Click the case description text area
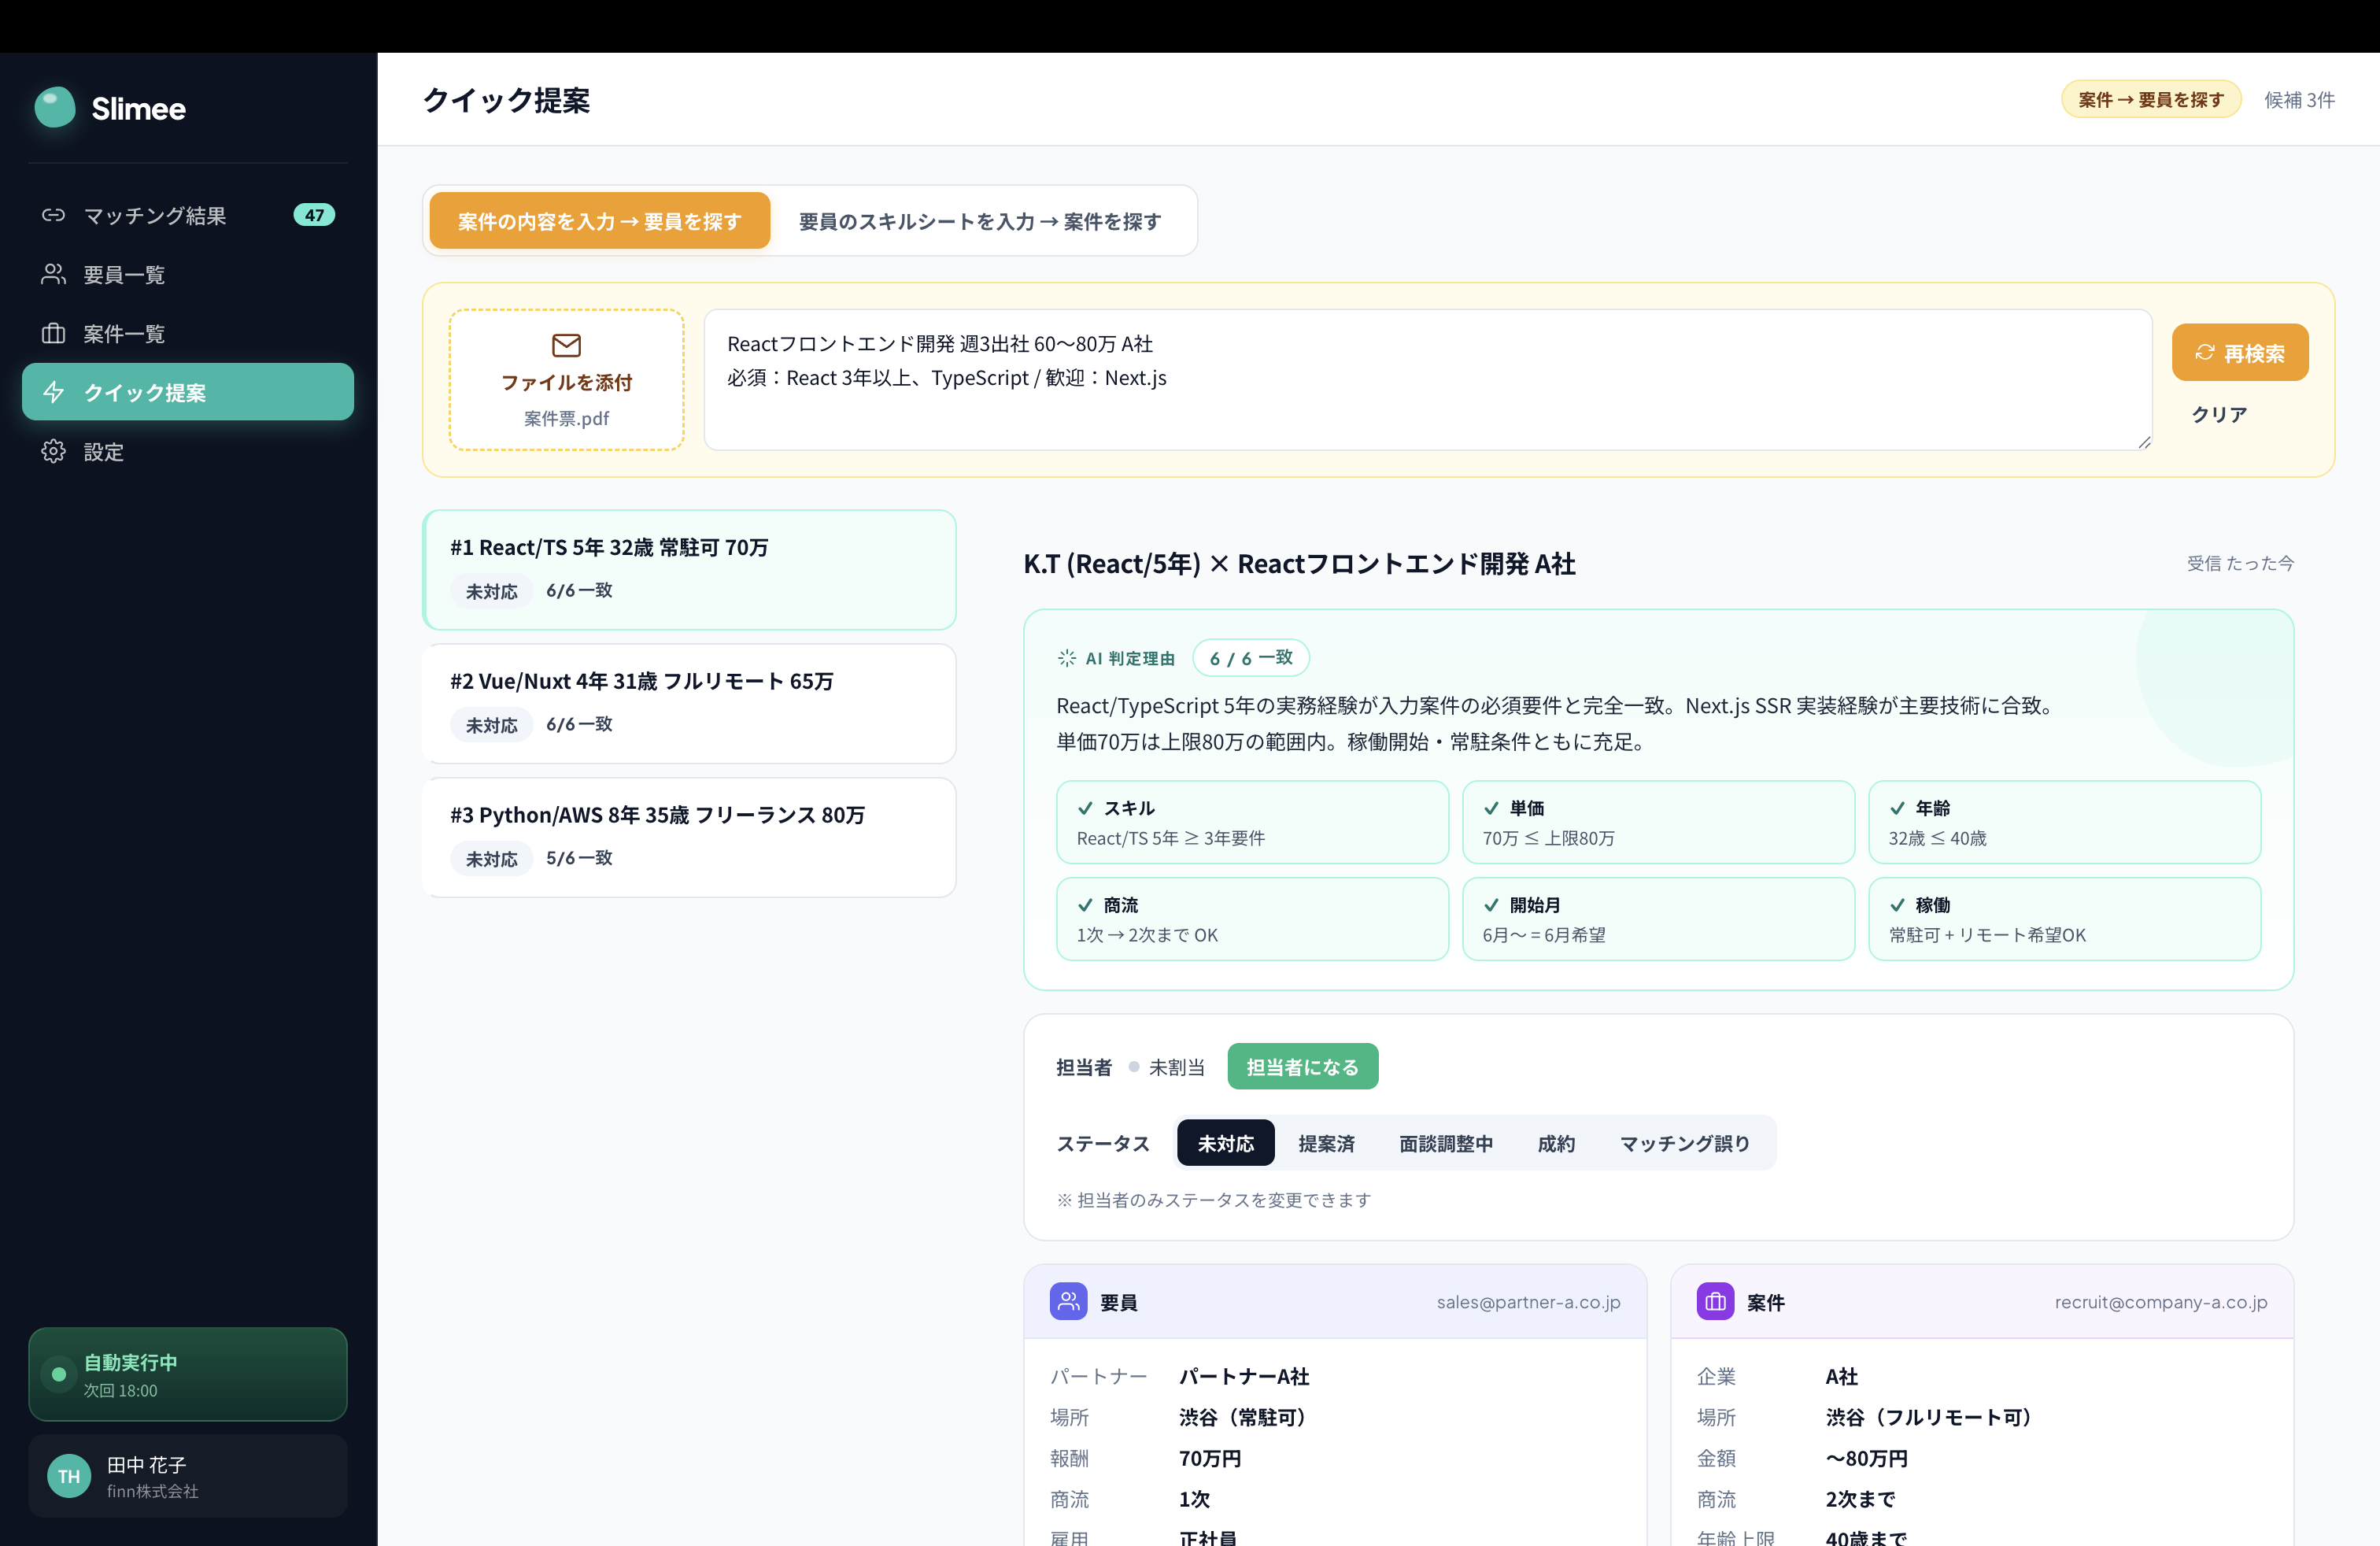This screenshot has height=1546, width=2380. (1428, 380)
